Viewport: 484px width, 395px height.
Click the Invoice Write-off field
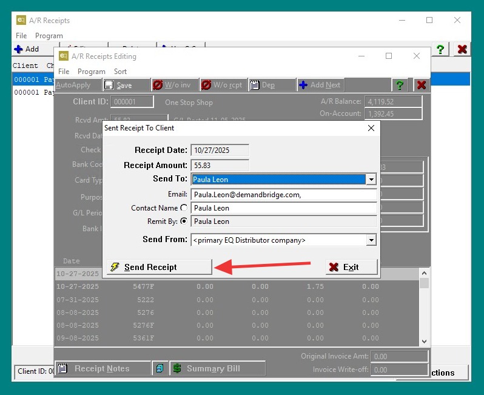click(400, 370)
